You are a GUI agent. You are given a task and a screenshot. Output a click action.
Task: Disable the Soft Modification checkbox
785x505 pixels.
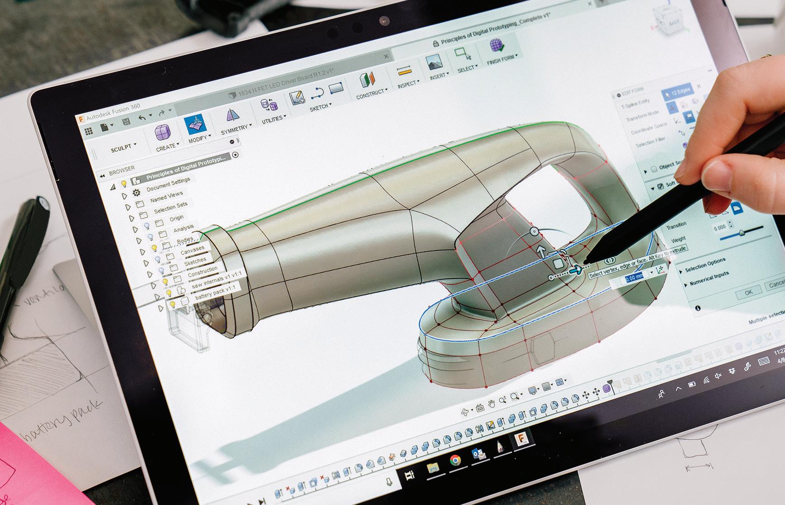click(660, 186)
